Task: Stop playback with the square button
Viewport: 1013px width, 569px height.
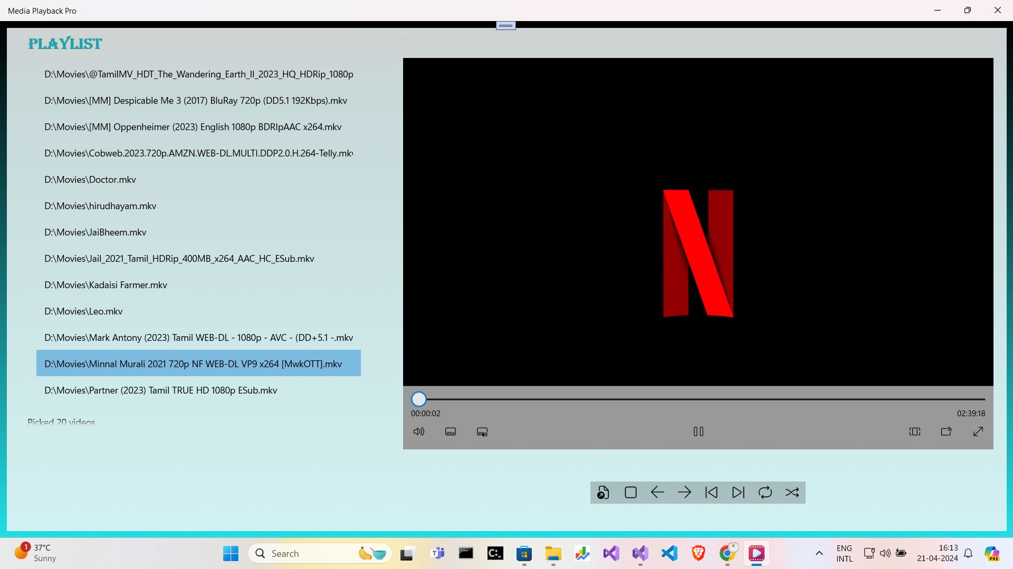Action: pos(630,493)
